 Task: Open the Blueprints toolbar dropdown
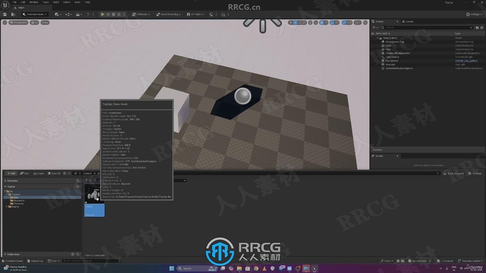[68, 14]
